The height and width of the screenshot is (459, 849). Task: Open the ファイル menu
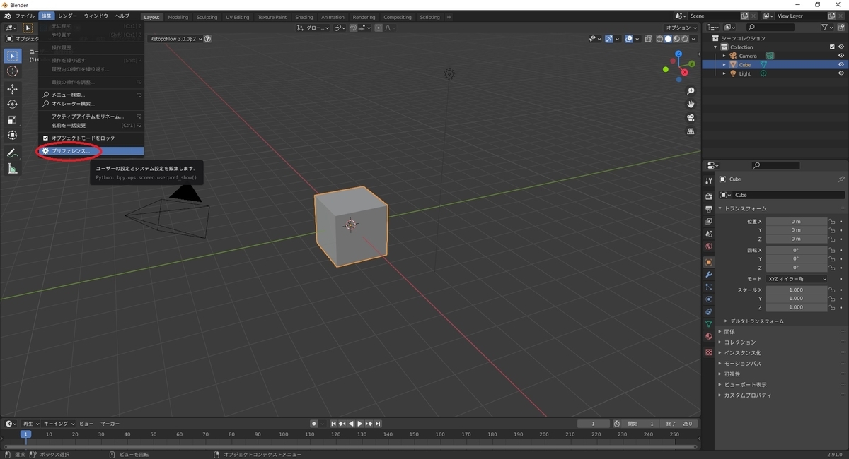[25, 16]
